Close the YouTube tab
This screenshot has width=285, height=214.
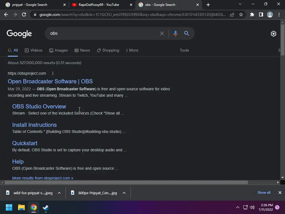point(131,5)
